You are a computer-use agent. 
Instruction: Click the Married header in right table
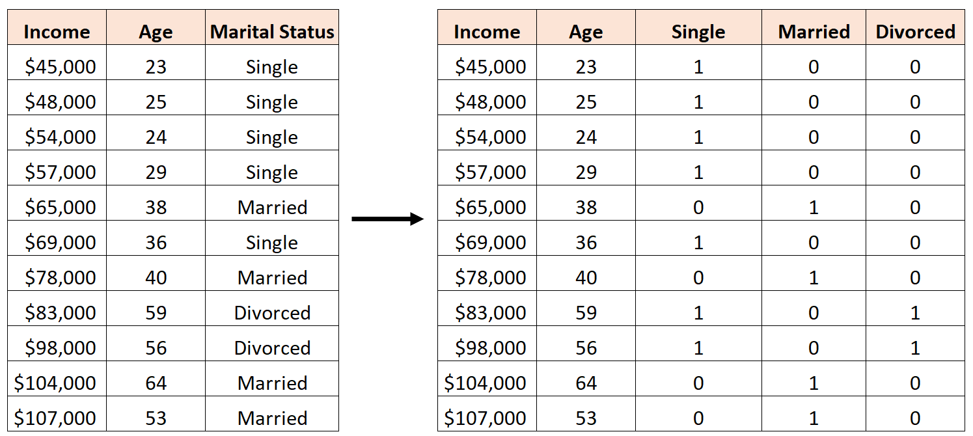[x=814, y=32]
